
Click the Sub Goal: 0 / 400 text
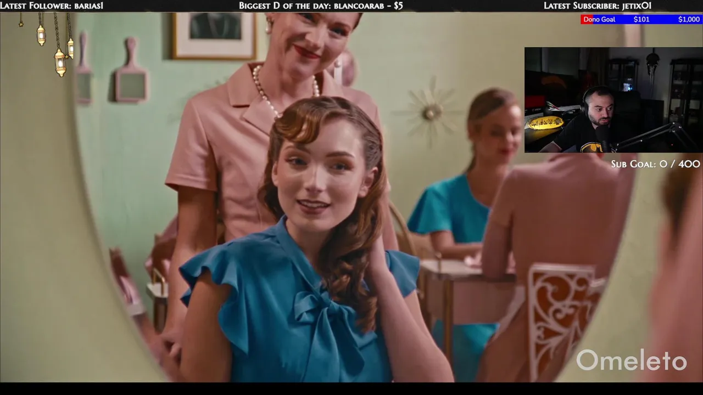point(656,164)
